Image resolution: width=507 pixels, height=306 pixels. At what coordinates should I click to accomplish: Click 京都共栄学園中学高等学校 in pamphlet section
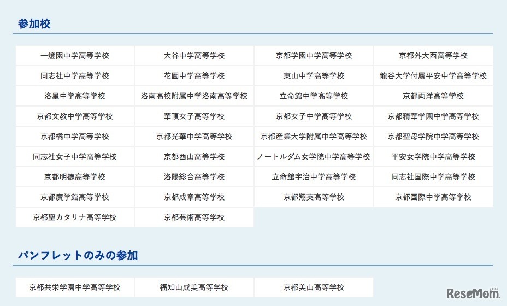point(75,287)
